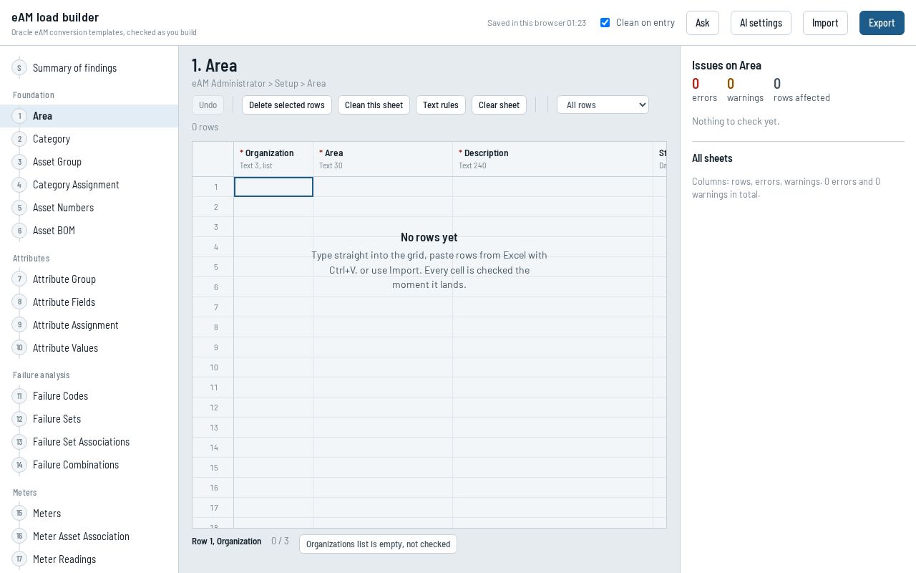Click the Organization column header
The image size is (916, 573).
click(x=273, y=159)
